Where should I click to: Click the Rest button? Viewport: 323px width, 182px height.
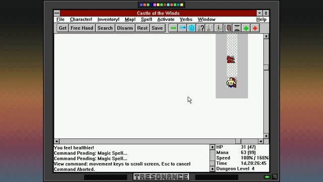click(142, 28)
